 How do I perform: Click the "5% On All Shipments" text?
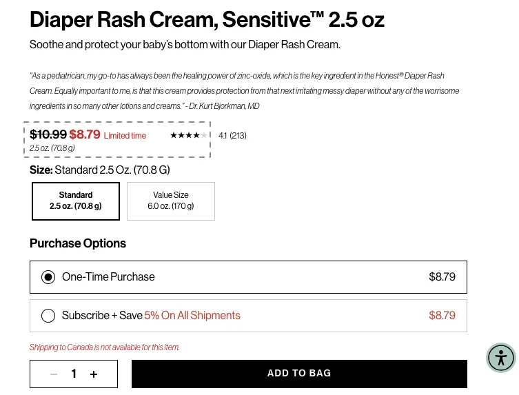pyautogui.click(x=192, y=316)
